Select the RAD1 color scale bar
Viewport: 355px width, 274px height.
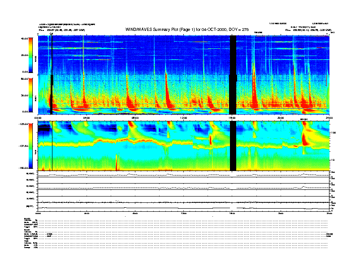(x=31, y=94)
